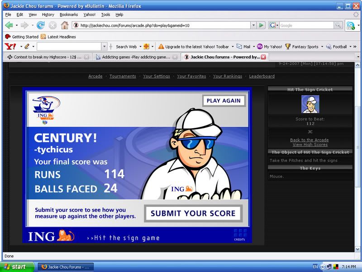Go back with the green Back arrow

[9, 25]
